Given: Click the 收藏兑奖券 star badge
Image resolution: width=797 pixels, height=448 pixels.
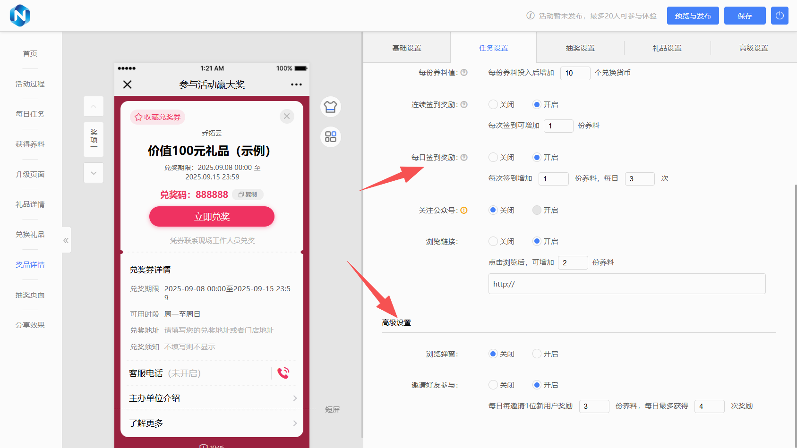Looking at the screenshot, I should pyautogui.click(x=158, y=117).
